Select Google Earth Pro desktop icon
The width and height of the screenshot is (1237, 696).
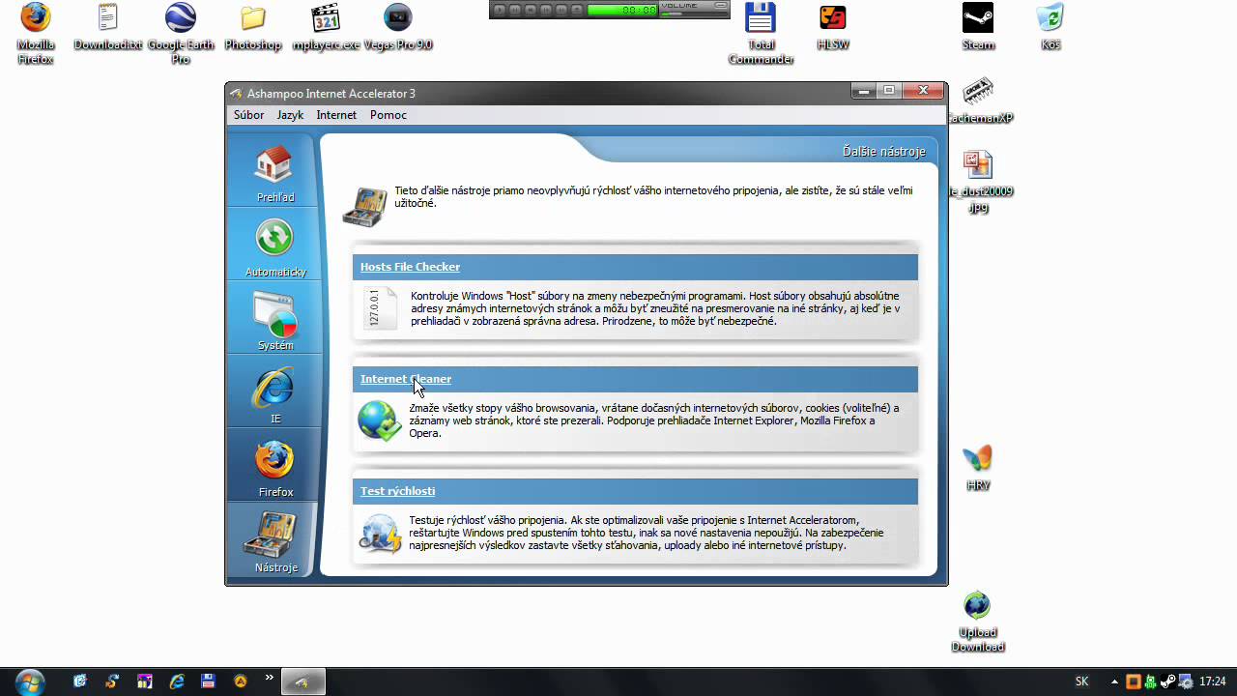click(x=180, y=34)
